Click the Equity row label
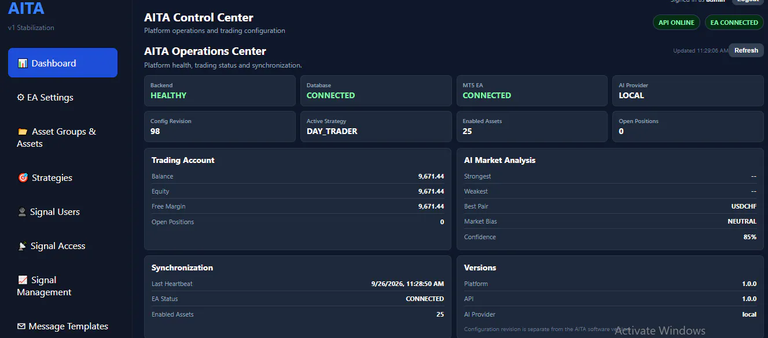768x338 pixels. pyautogui.click(x=160, y=191)
